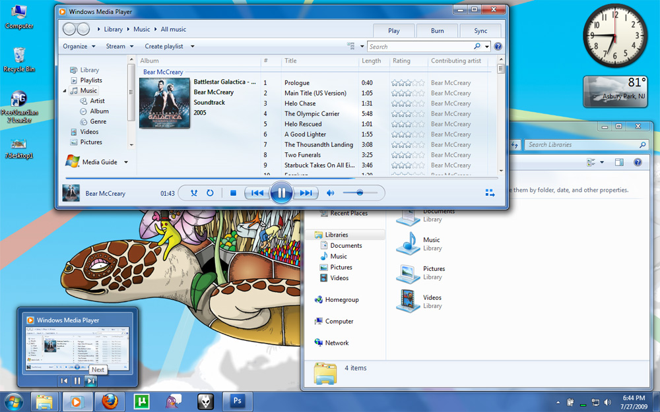Screen dimensions: 660x412
Task: Set star rating for A Good Lighter
Action: click(407, 134)
